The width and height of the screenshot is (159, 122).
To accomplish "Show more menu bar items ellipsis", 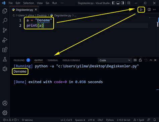I will point(62,3).
